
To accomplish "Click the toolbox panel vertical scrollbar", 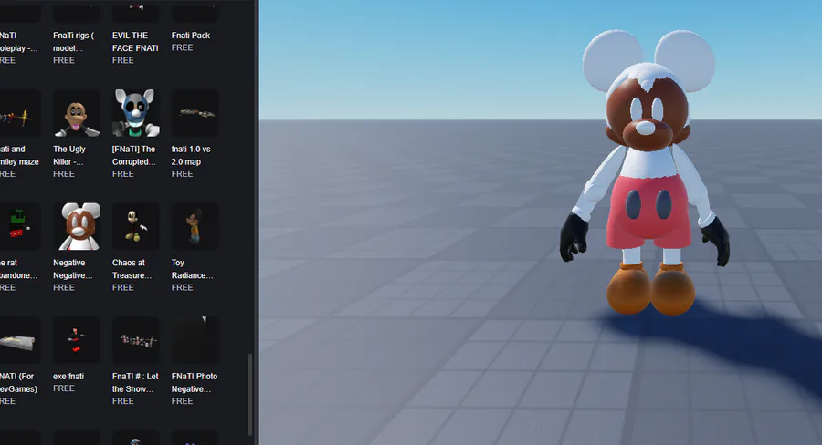I will point(250,395).
